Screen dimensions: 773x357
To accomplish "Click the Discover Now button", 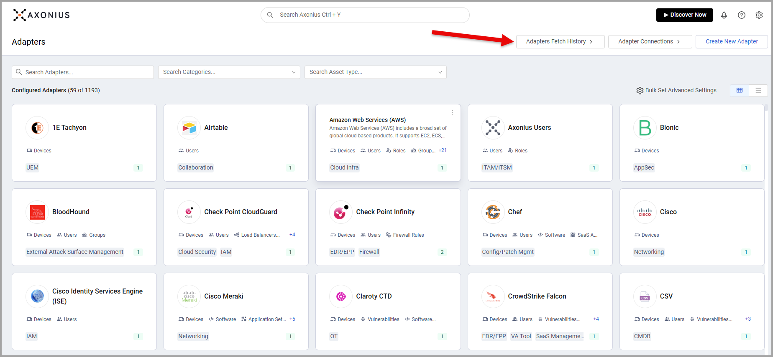I will click(685, 15).
